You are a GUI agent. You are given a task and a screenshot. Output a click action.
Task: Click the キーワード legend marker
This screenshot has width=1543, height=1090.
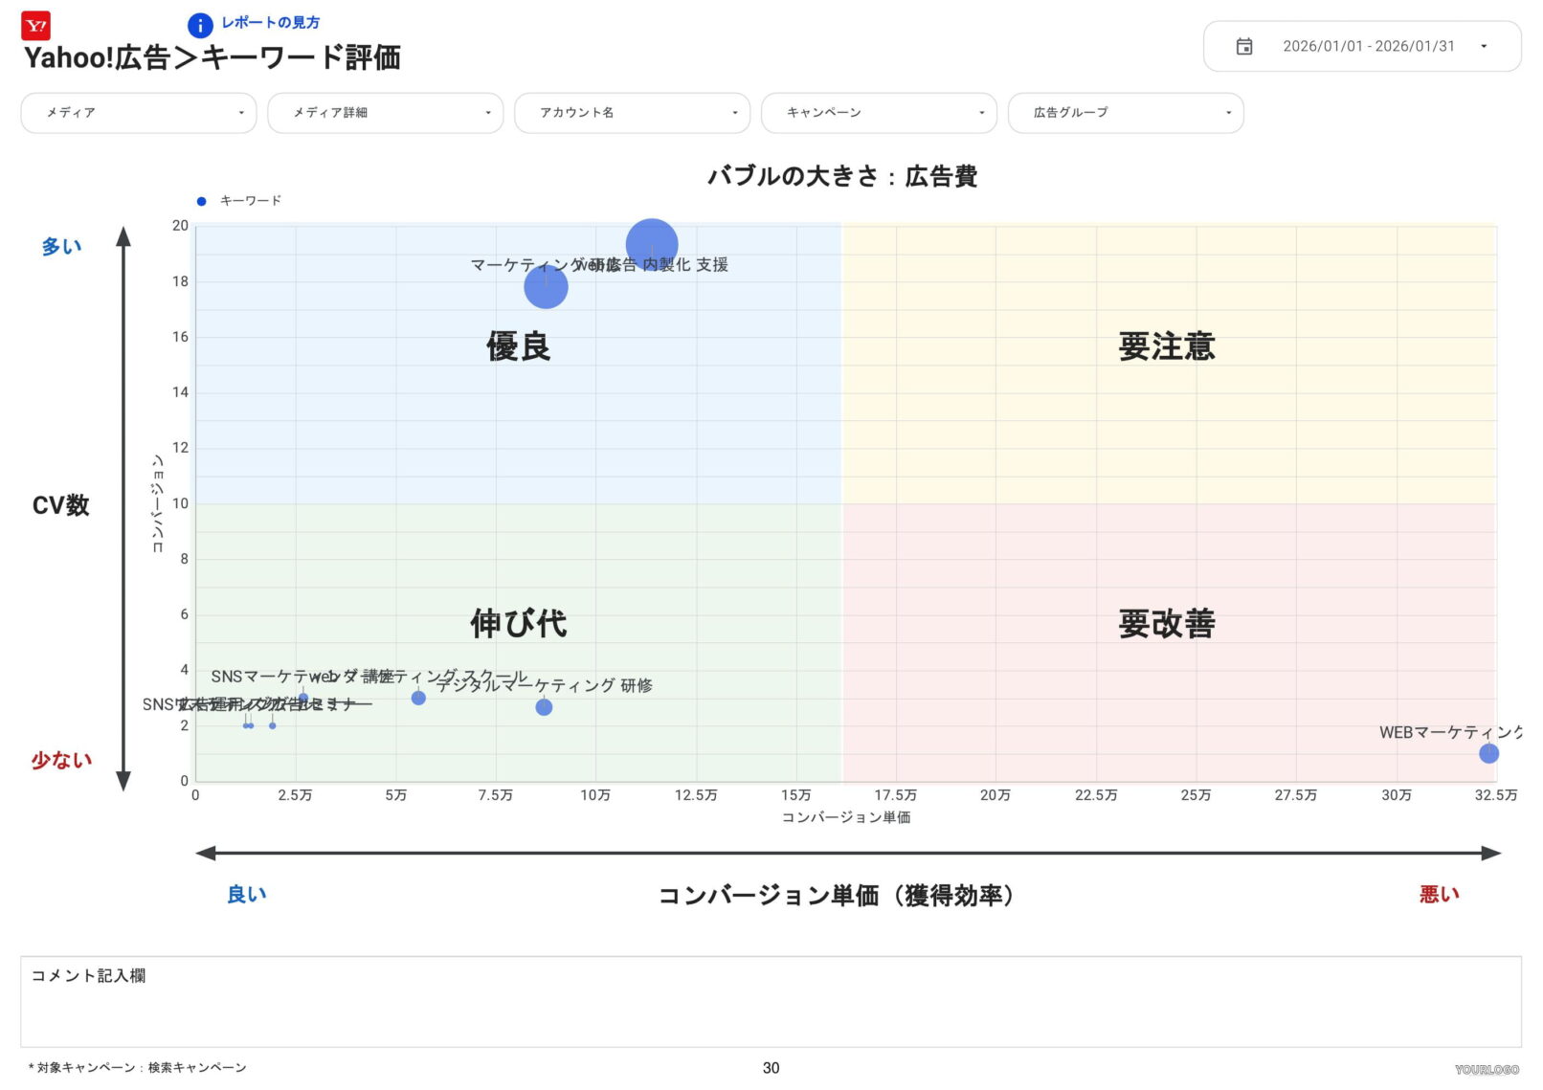coord(200,201)
